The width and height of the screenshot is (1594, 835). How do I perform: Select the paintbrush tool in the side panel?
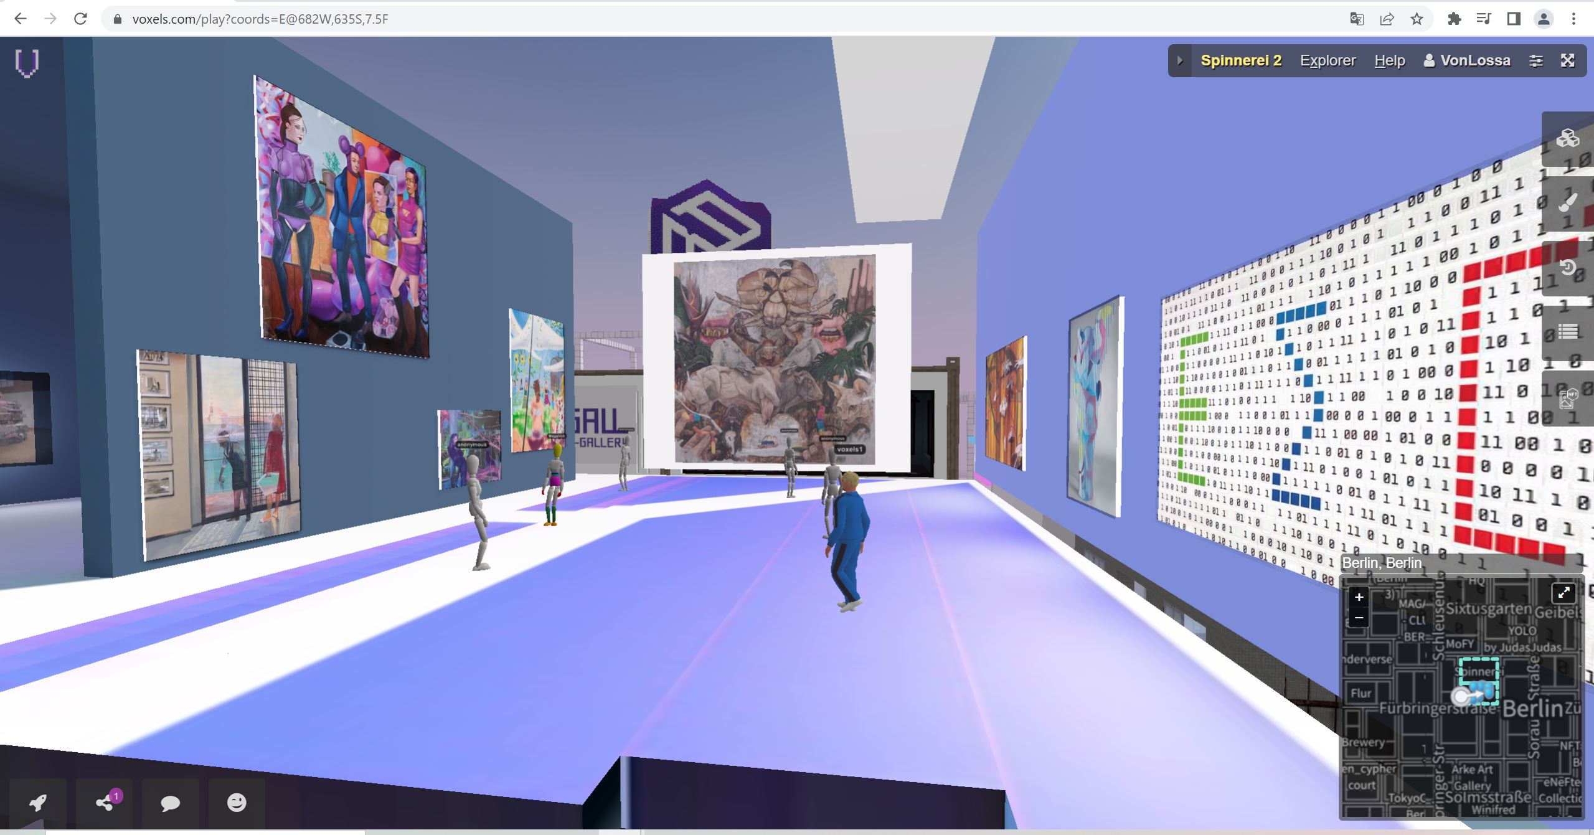click(1567, 202)
